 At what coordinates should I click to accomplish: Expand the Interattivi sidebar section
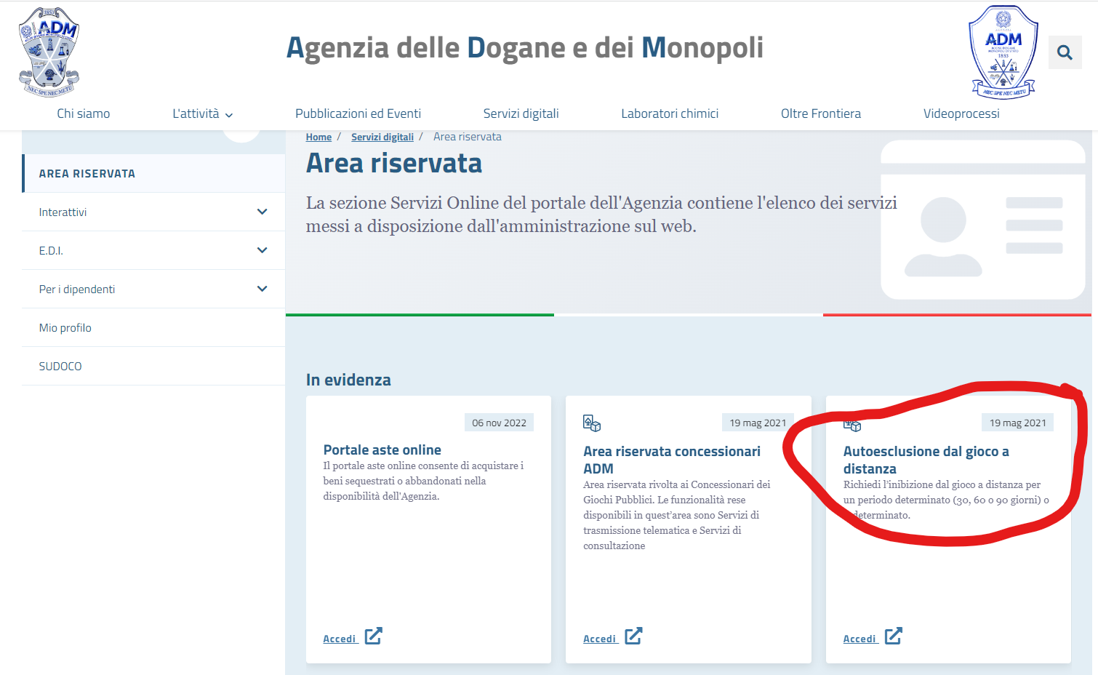[262, 212]
